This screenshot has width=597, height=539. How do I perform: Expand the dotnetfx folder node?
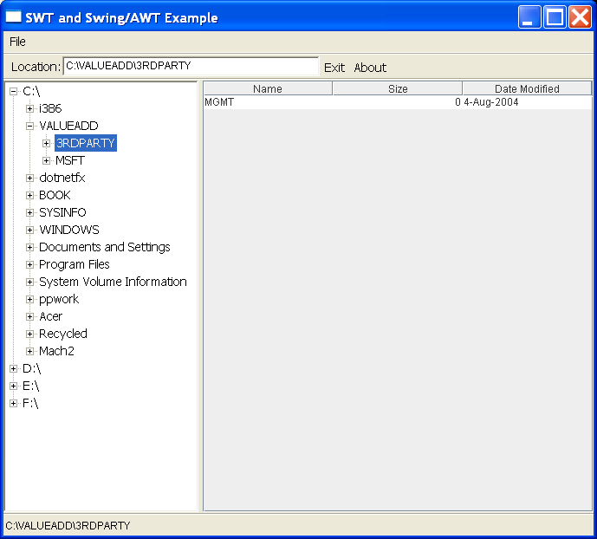(x=29, y=179)
